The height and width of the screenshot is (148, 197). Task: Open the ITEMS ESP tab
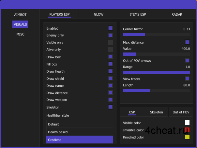coord(138,15)
